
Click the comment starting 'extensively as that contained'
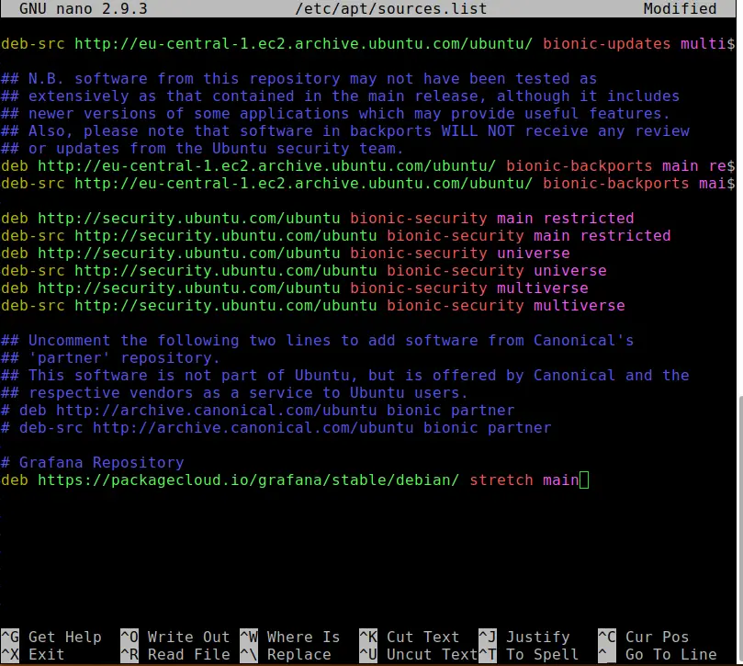340,96
